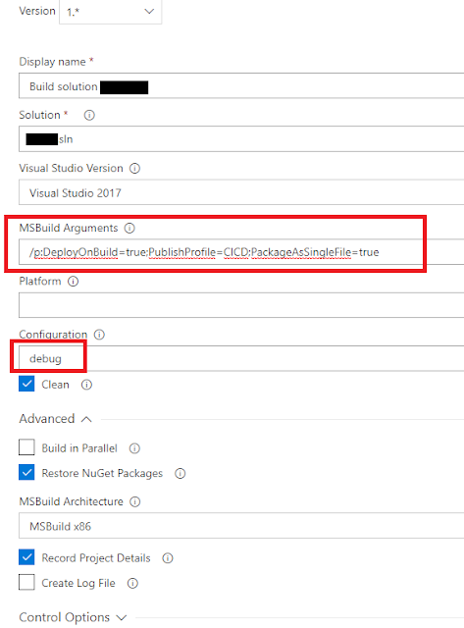
Task: Show info for Visual Studio Version
Action: 135,168
